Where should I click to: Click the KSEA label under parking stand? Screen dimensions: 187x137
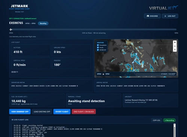click(70, 104)
